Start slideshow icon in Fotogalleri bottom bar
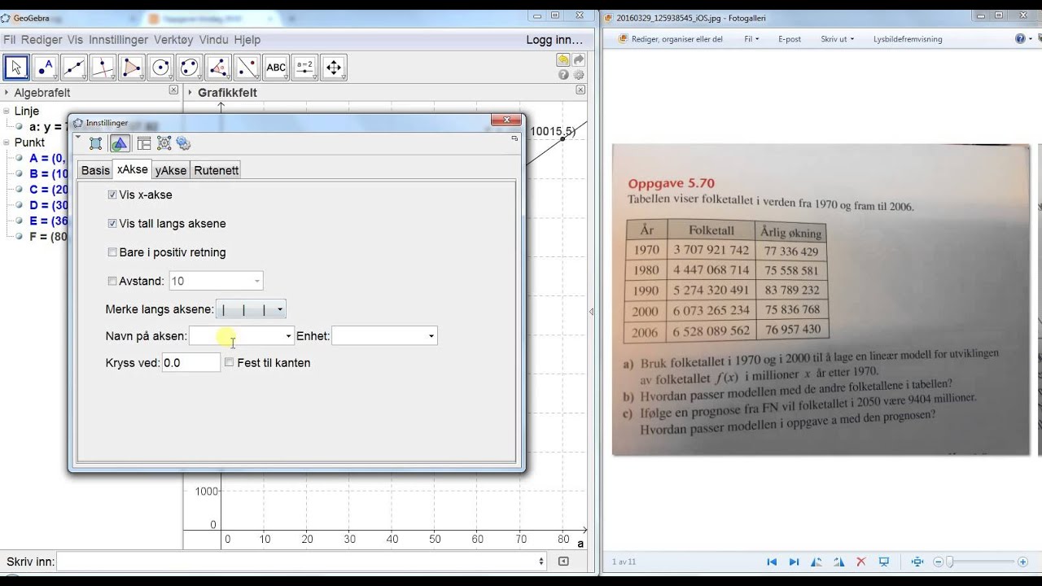The height and width of the screenshot is (586, 1042). click(x=884, y=562)
